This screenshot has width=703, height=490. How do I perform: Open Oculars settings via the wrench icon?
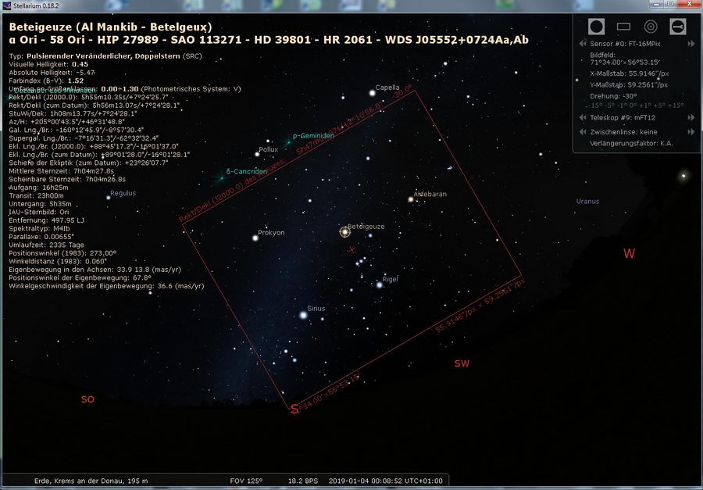point(679,26)
